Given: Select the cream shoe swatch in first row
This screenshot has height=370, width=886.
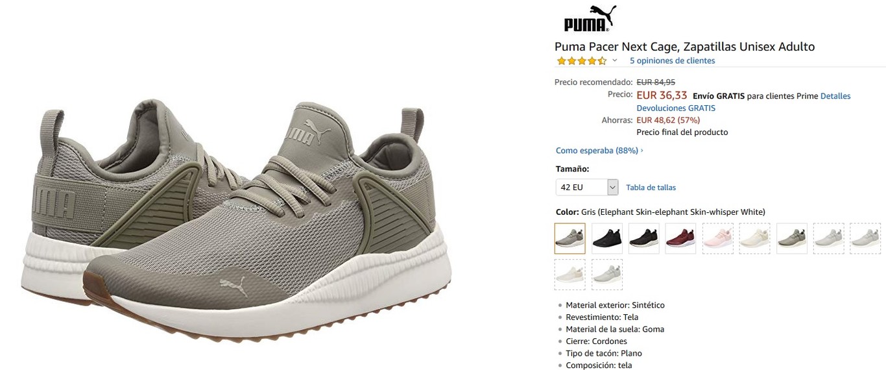Looking at the screenshot, I should (755, 238).
